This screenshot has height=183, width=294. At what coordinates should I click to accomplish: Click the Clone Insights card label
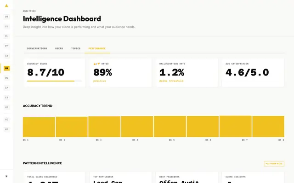(236, 177)
